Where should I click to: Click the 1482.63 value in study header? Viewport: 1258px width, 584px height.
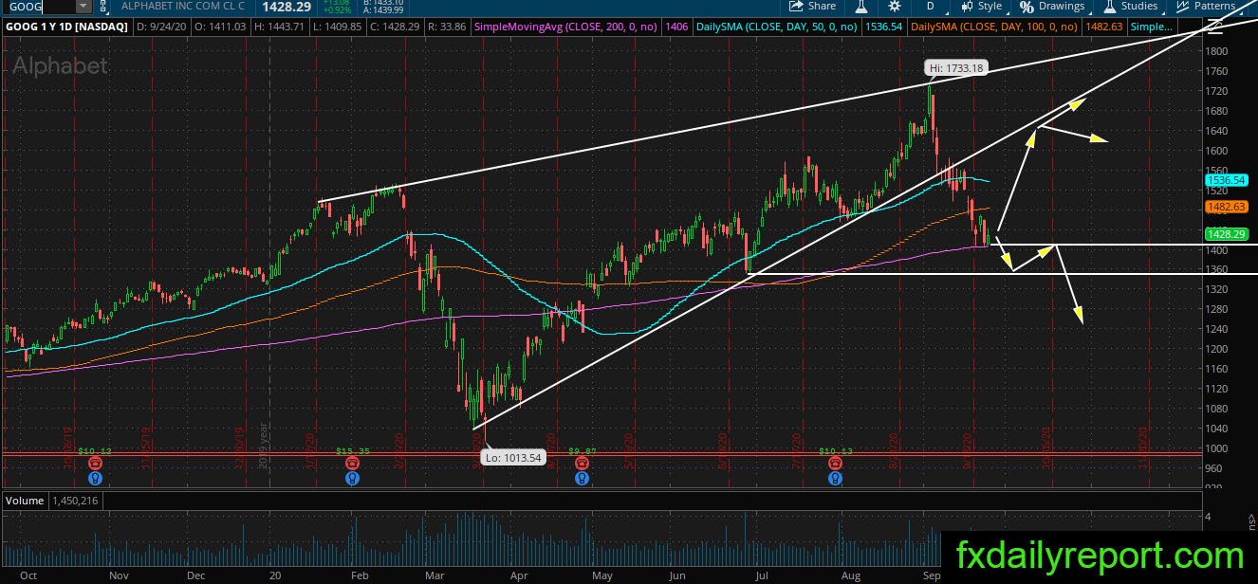(x=1101, y=27)
